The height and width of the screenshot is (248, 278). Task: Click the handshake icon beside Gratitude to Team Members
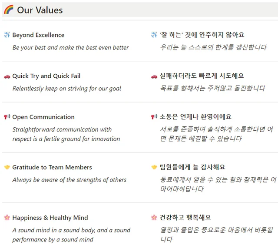[x=7, y=167]
